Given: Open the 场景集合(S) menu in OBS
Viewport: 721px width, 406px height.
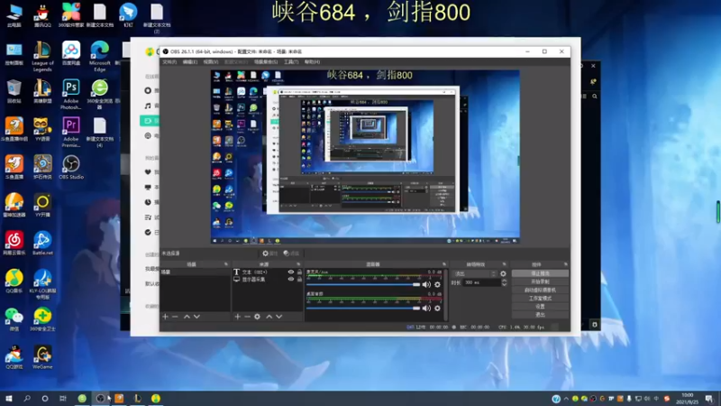Looking at the screenshot, I should [266, 61].
